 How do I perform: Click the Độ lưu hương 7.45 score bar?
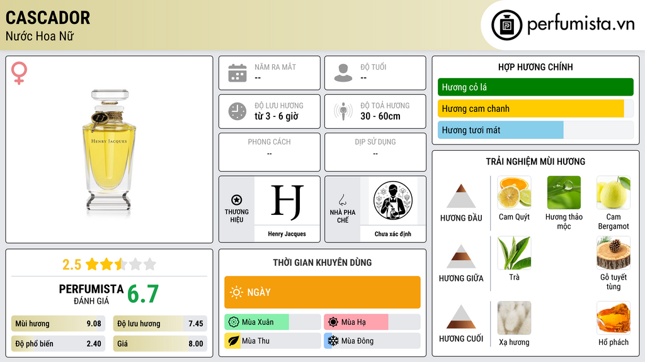(x=160, y=324)
